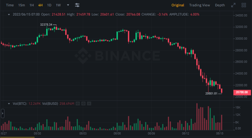Switch to the Trading View tab
Image resolution: width=252 pixels, height=138 pixels.
(x=199, y=5)
